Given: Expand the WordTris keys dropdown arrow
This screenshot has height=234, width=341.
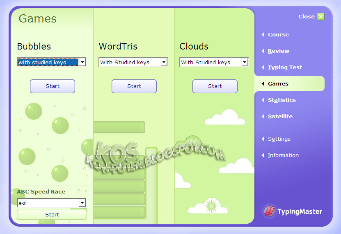Looking at the screenshot, I should click(164, 62).
